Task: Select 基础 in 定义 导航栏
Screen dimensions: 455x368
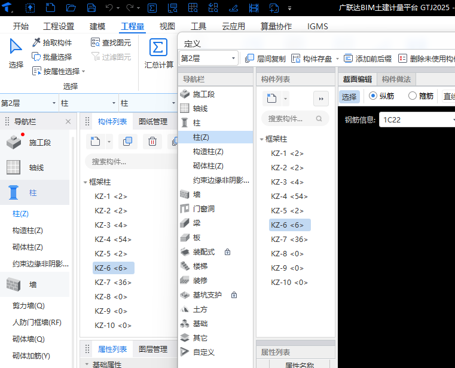Action: [215, 323]
